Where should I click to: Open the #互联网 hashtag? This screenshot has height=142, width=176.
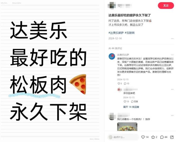[x=130, y=33]
